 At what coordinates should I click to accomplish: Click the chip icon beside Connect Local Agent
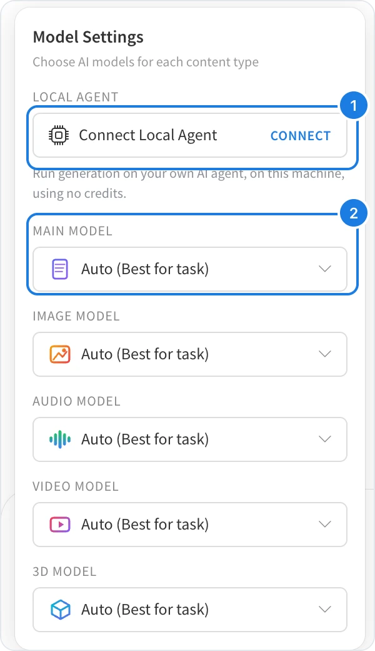click(59, 135)
